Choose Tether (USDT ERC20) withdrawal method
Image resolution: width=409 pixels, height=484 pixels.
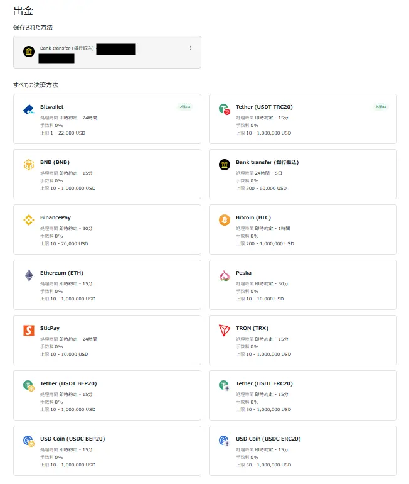click(303, 395)
